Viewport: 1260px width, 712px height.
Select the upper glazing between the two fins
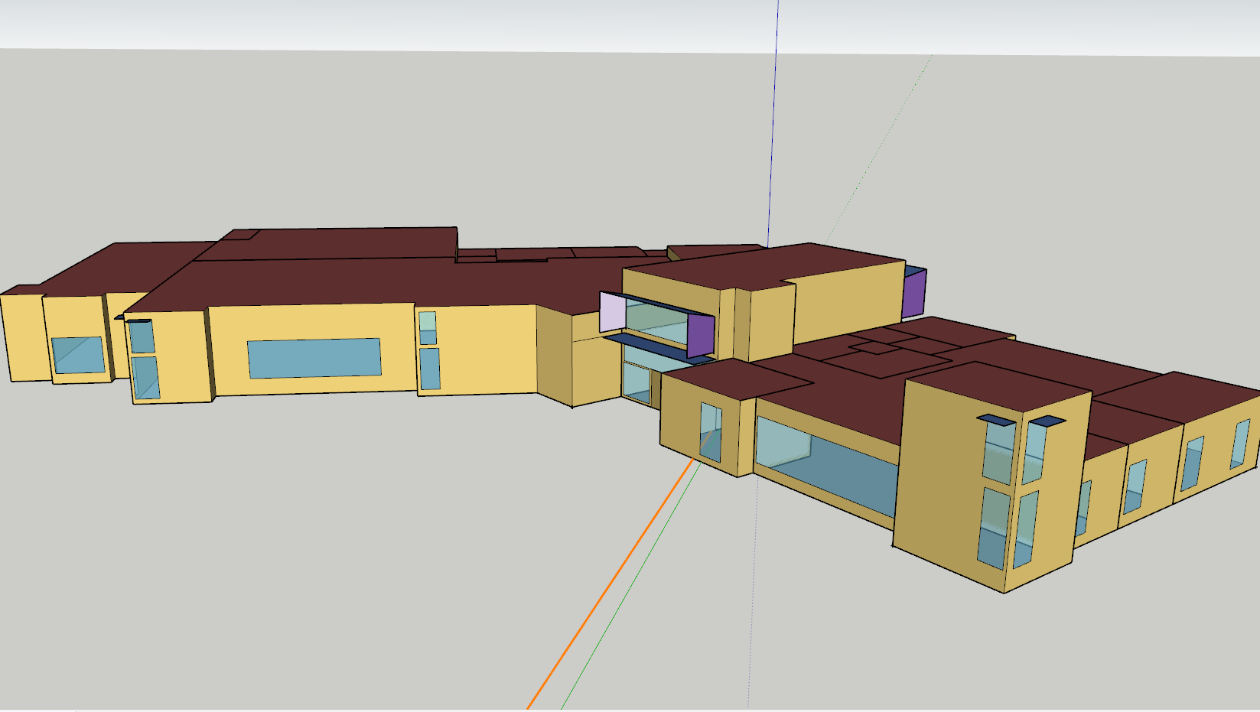[656, 322]
